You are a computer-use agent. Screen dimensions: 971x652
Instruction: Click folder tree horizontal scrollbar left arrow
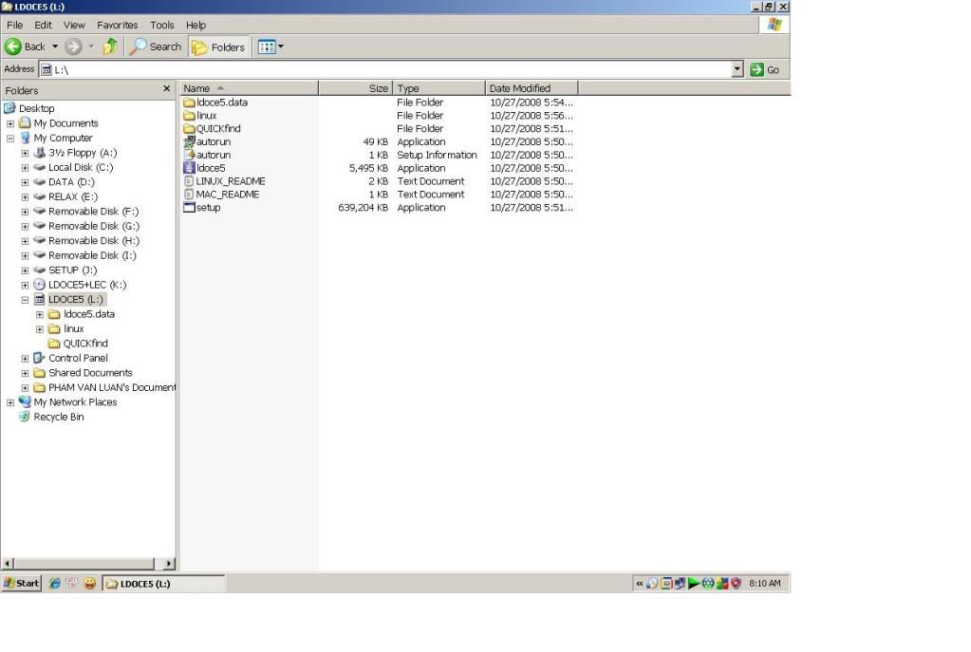click(8, 564)
